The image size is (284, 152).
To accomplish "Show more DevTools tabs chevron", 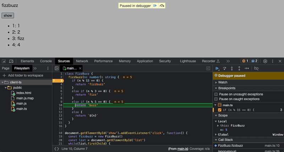I will (228, 61).
